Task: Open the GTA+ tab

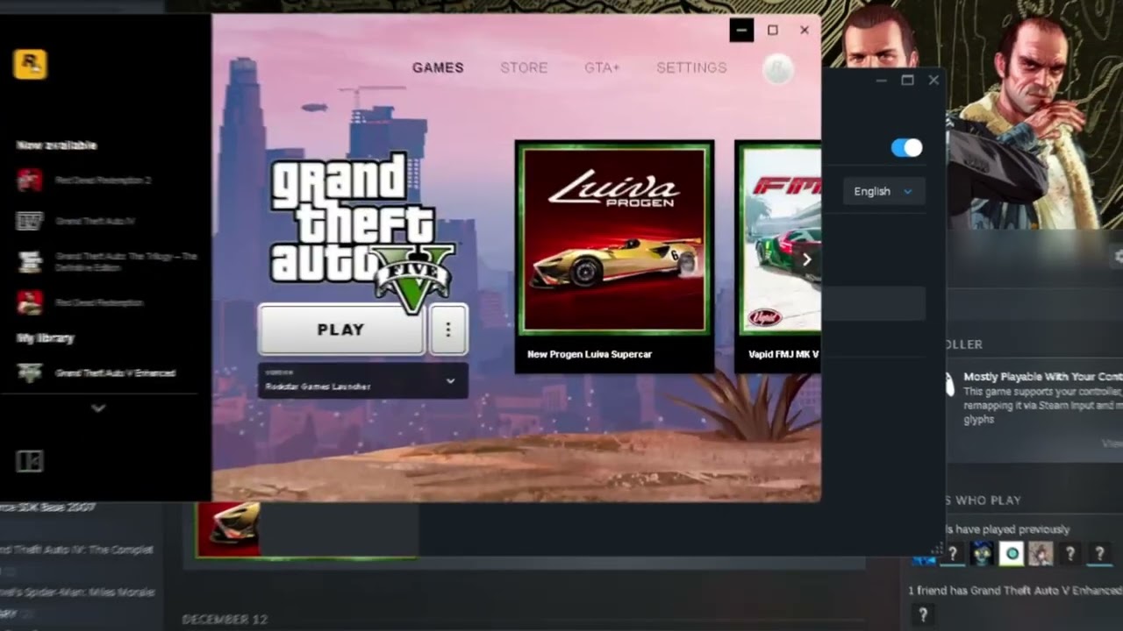Action: [602, 67]
